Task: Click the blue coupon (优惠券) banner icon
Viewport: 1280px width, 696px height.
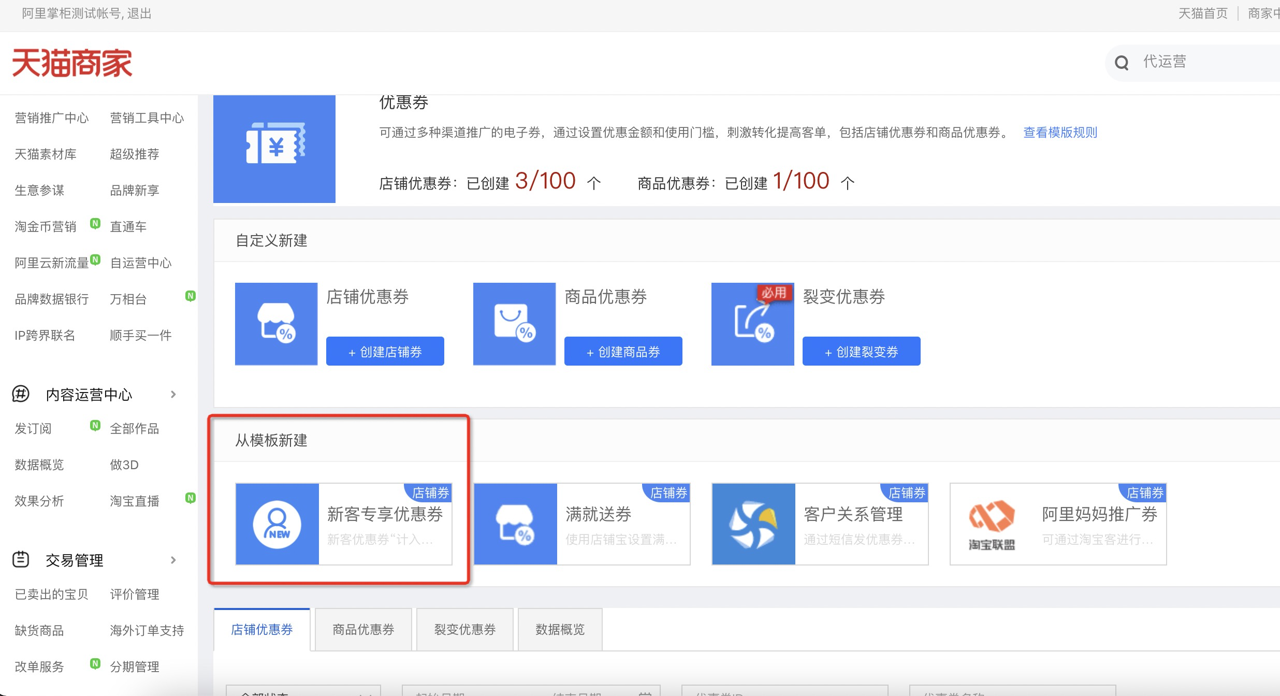Action: pyautogui.click(x=274, y=149)
